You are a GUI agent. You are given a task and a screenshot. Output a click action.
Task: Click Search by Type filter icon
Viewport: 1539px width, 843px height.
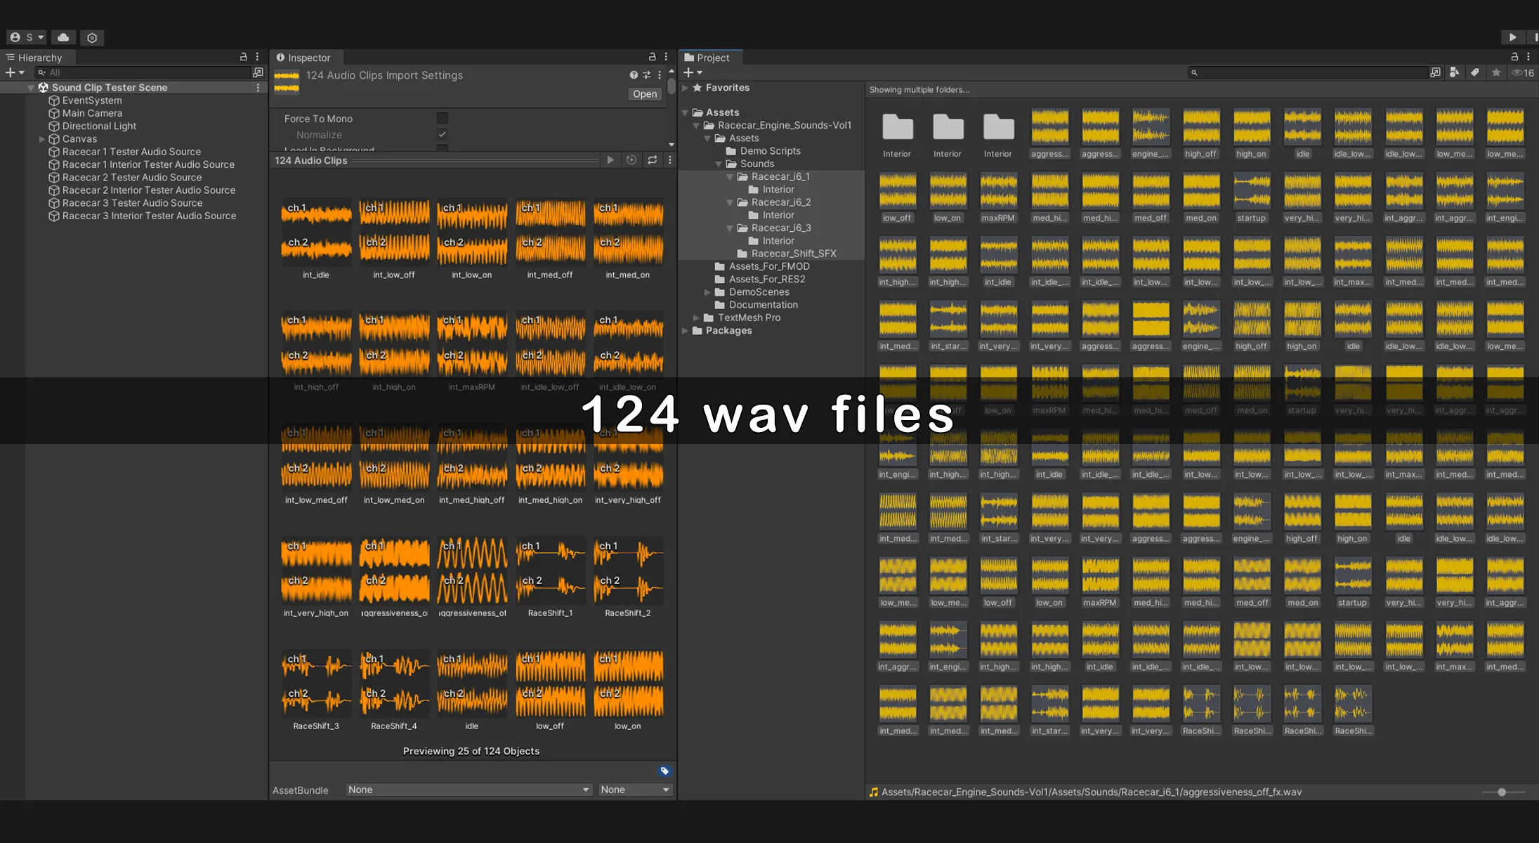coord(1454,72)
